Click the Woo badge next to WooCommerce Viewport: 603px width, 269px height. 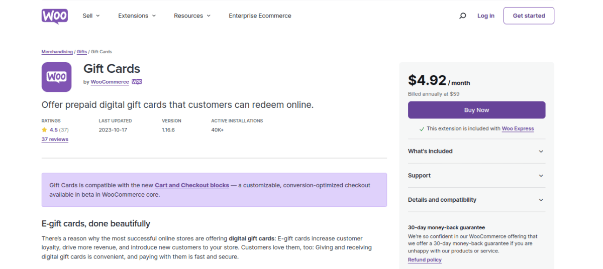[137, 82]
